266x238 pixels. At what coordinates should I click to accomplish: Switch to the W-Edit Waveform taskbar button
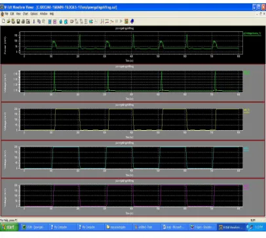pyautogui.click(x=231, y=227)
